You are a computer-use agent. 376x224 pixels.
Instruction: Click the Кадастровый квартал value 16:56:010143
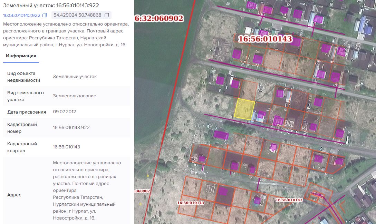click(x=66, y=147)
